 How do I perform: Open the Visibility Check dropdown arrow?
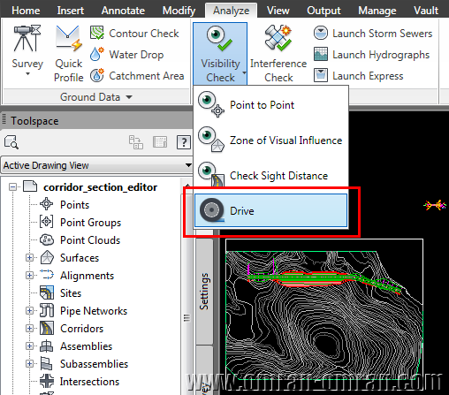point(244,72)
